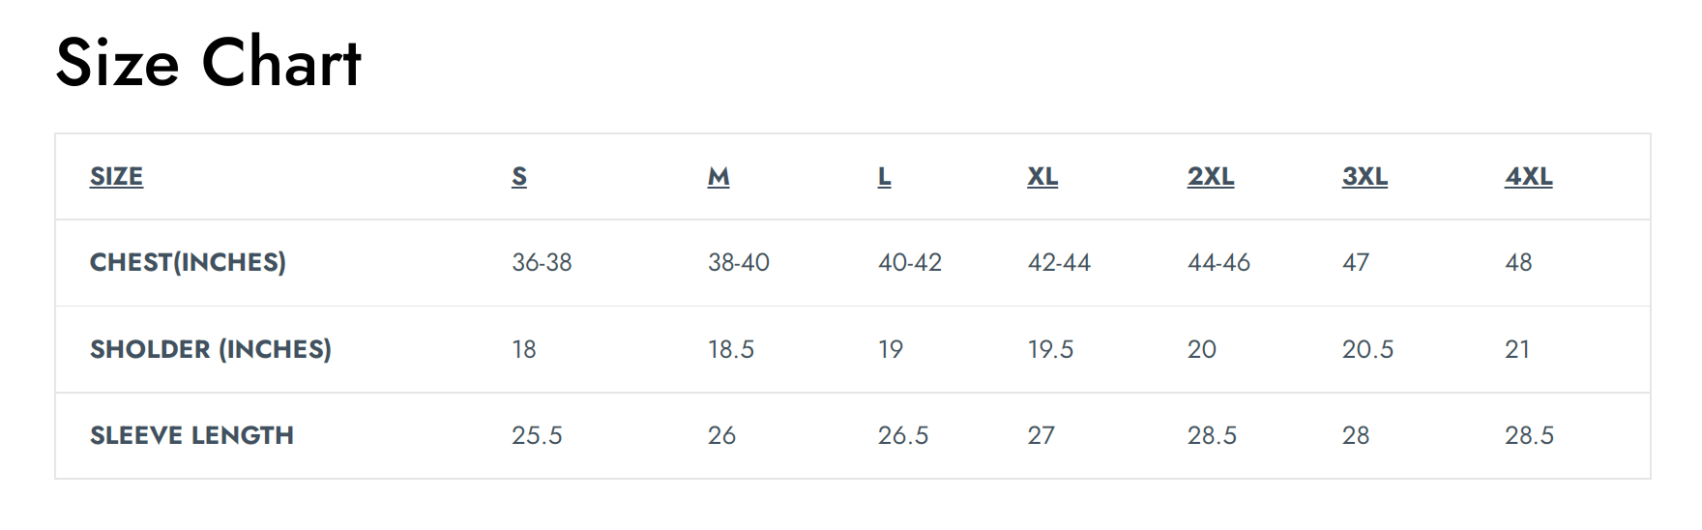This screenshot has height=530, width=1702.
Task: Select the XL size header
Action: pos(1042,177)
